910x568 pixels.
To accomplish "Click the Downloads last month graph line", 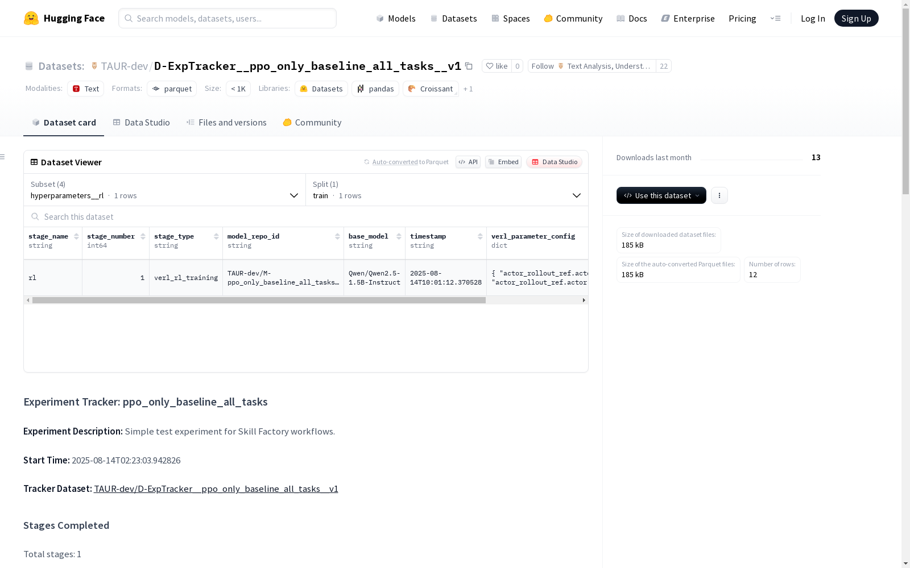I will click(x=751, y=159).
